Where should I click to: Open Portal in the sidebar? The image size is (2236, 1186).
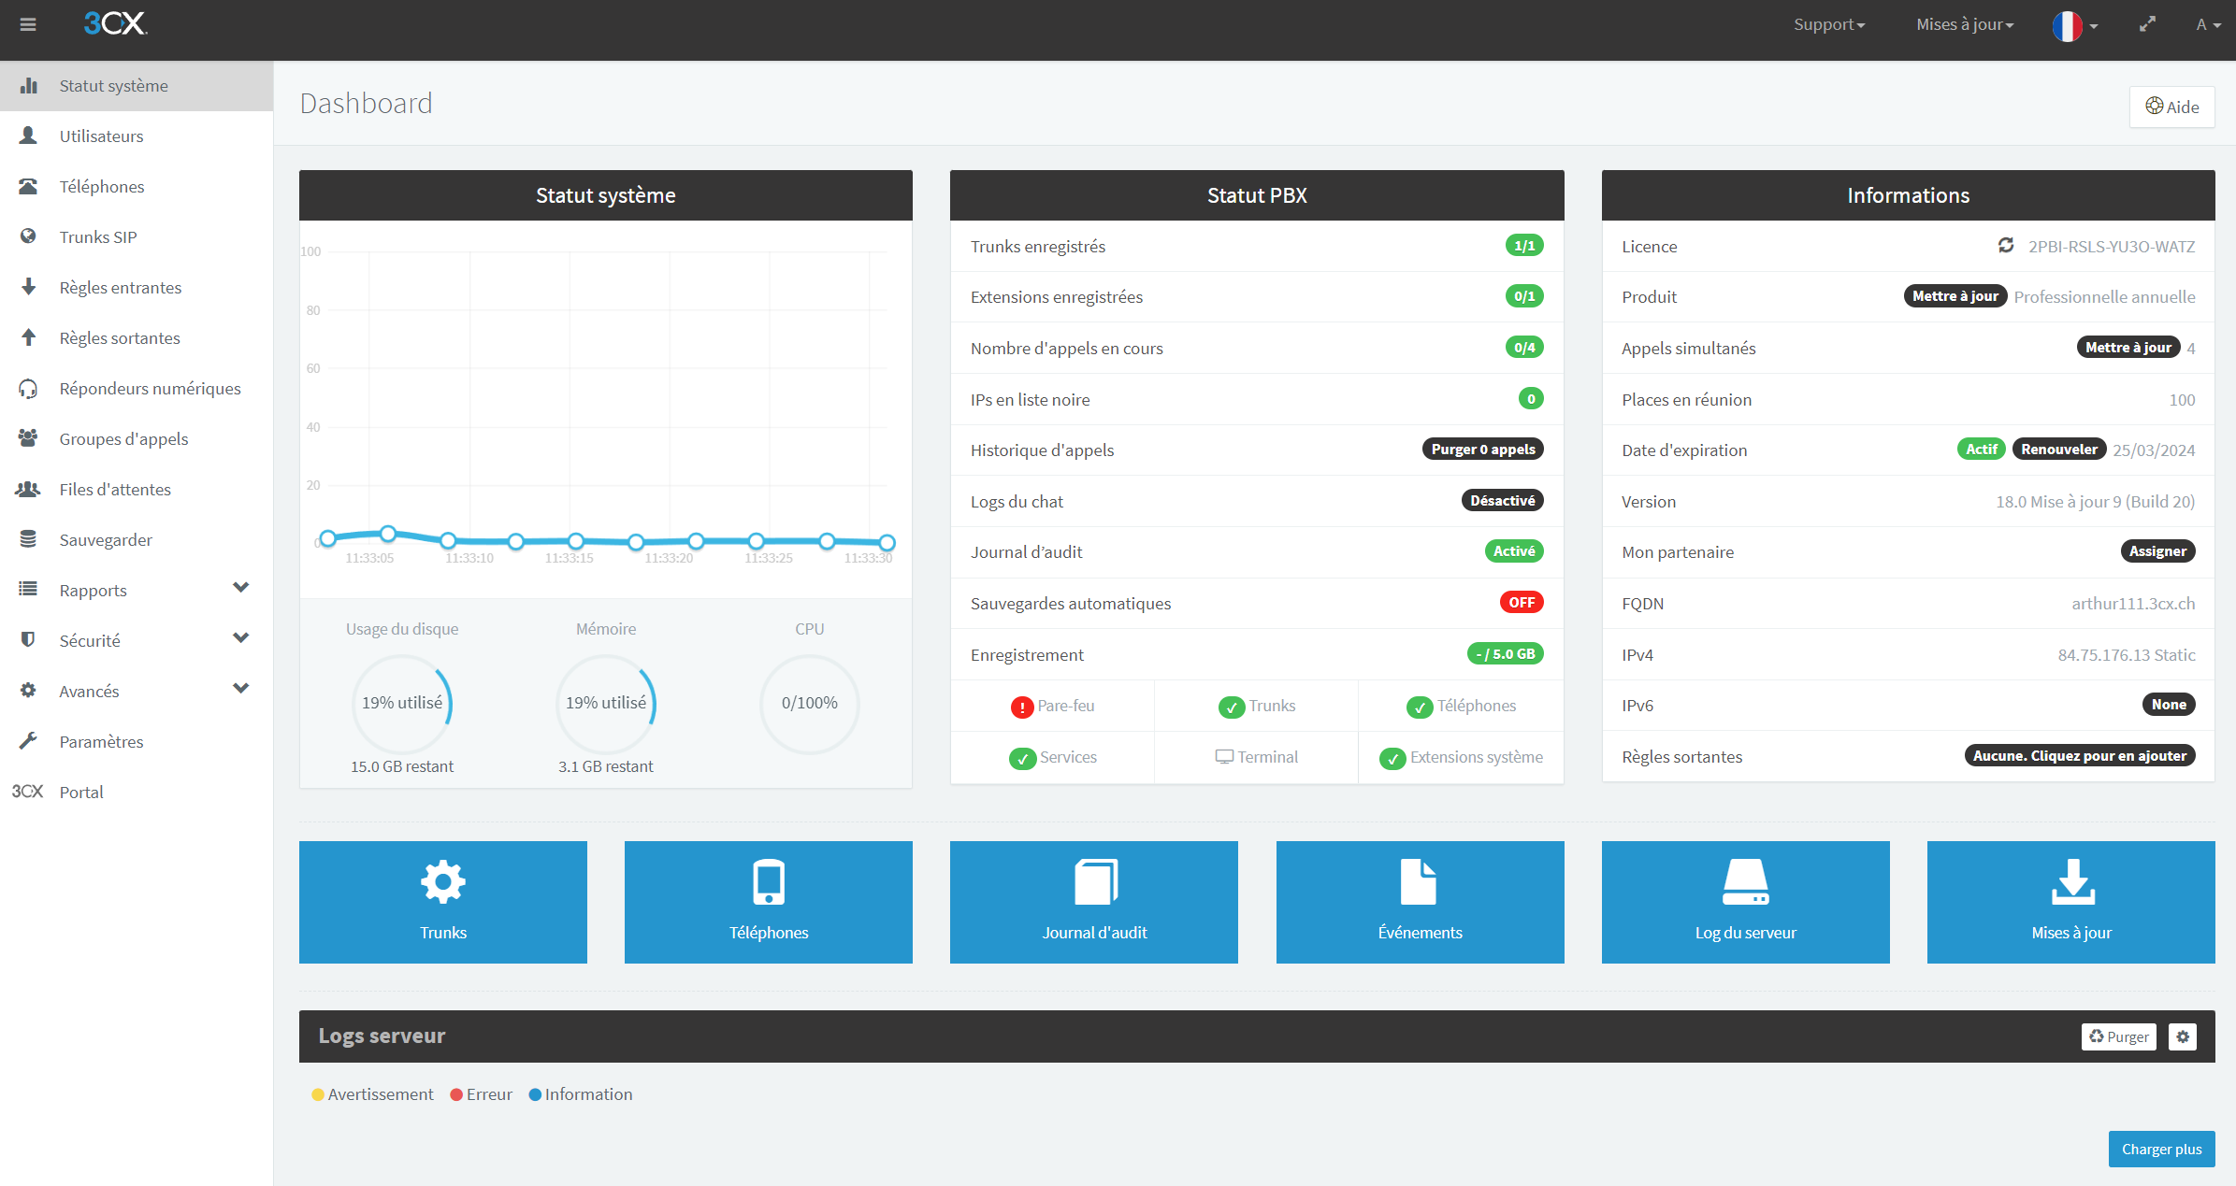coord(137,793)
